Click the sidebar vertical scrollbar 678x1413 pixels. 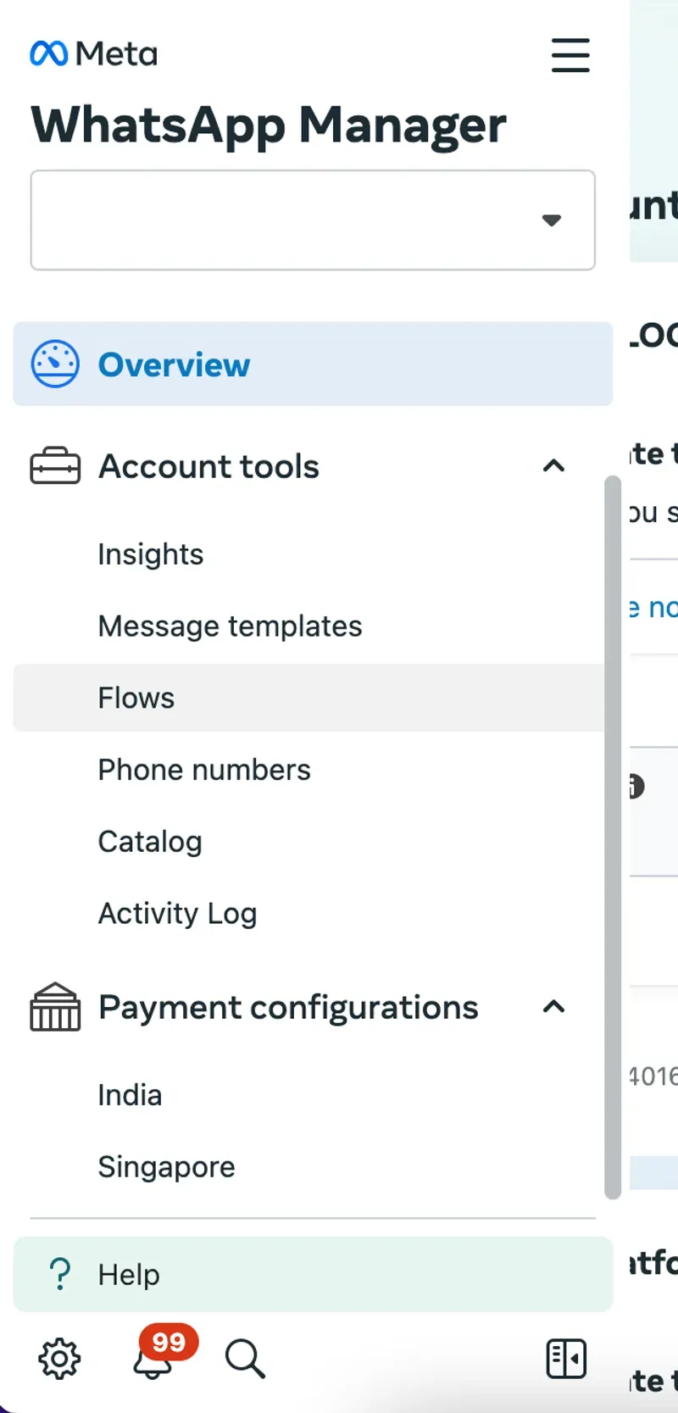[x=613, y=837]
